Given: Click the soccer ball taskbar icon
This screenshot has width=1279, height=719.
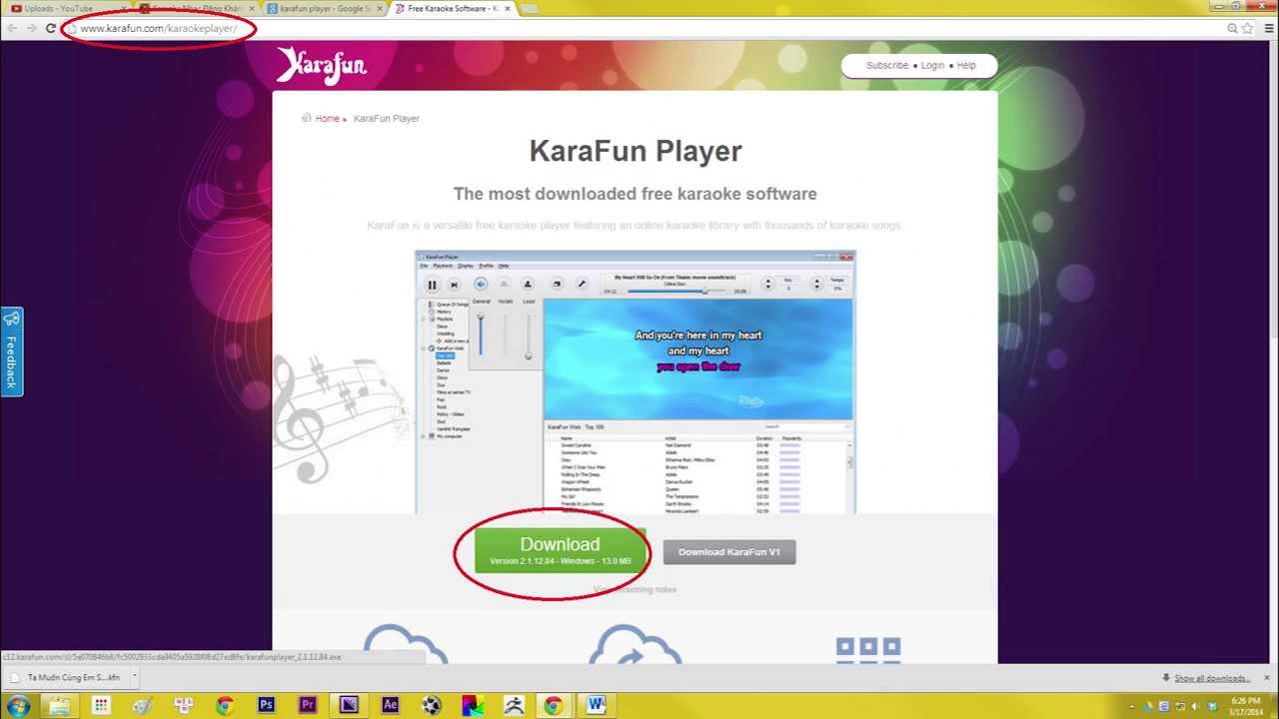Looking at the screenshot, I should pyautogui.click(x=431, y=705).
